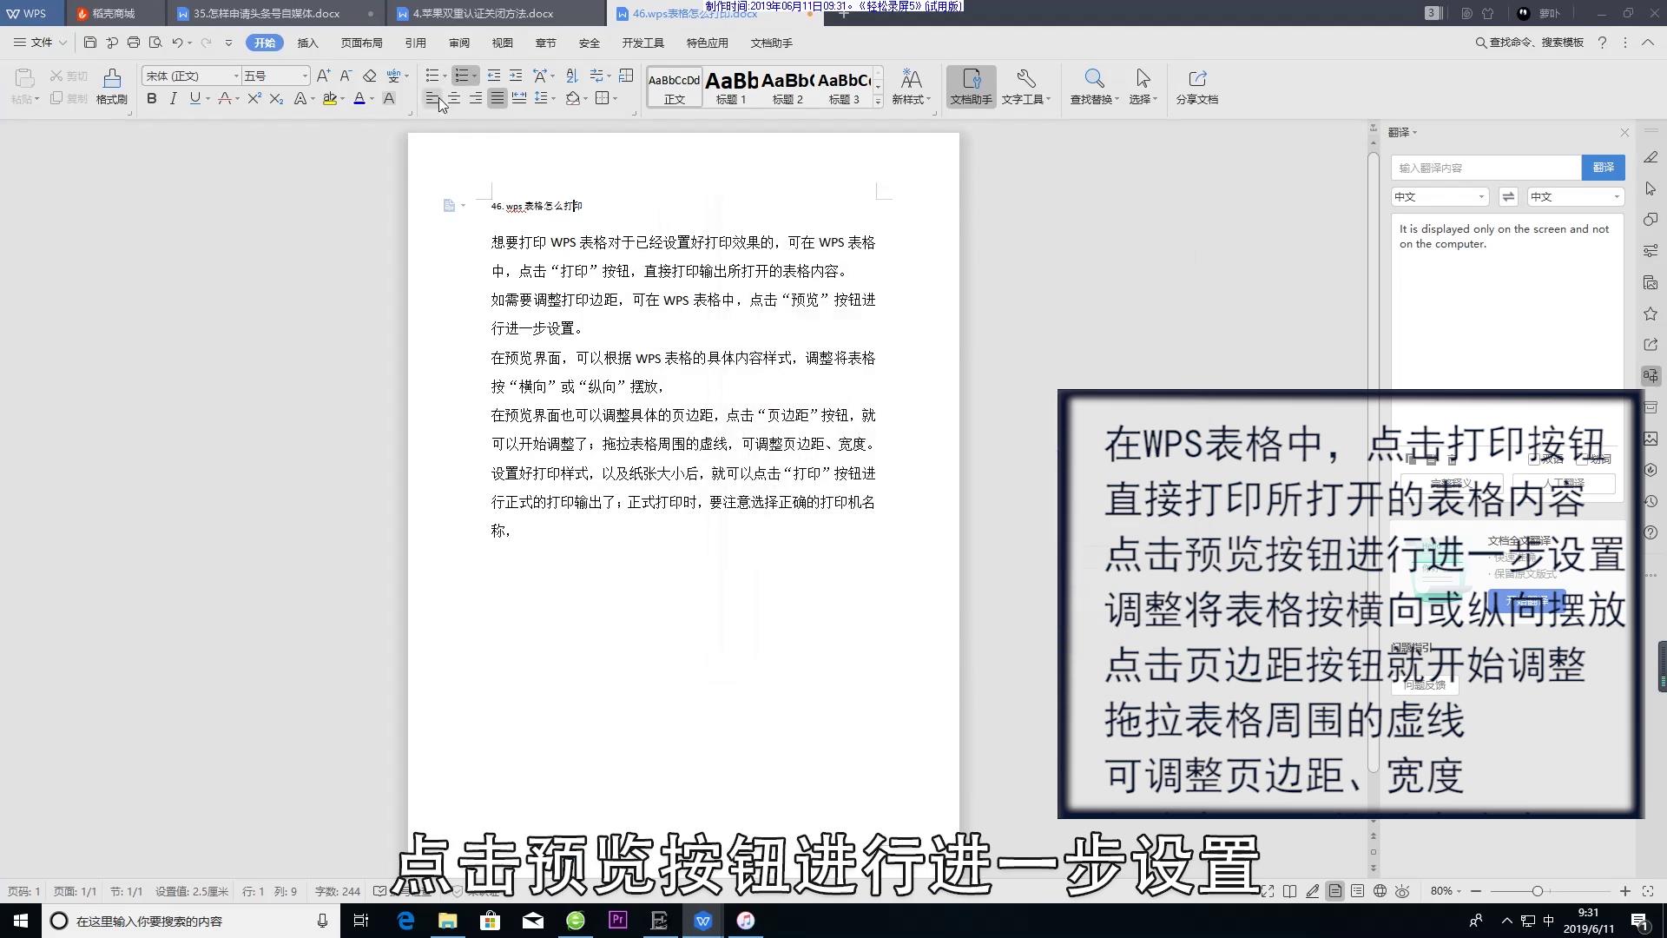The height and width of the screenshot is (938, 1667).
Task: Expand the font size 五号 dropdown
Action: click(305, 76)
